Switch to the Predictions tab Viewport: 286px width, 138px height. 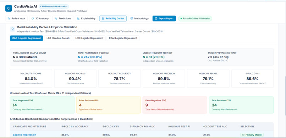(x=63, y=18)
